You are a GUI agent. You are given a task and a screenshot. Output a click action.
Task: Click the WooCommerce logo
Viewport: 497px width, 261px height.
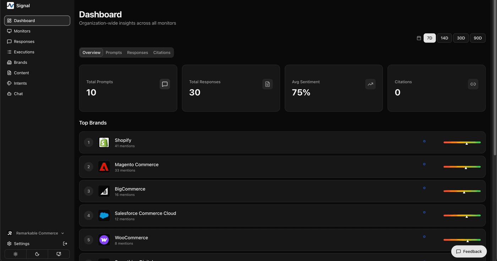click(104, 240)
